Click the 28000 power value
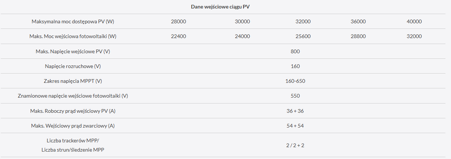Image resolution: width=451 pixels, height=159 pixels. (x=178, y=21)
